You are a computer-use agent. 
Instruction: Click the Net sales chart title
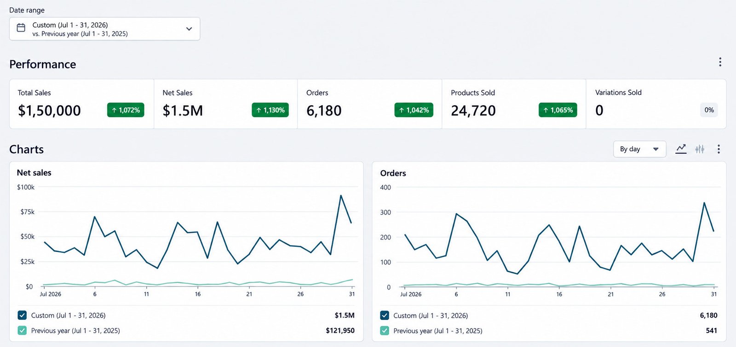click(x=34, y=173)
